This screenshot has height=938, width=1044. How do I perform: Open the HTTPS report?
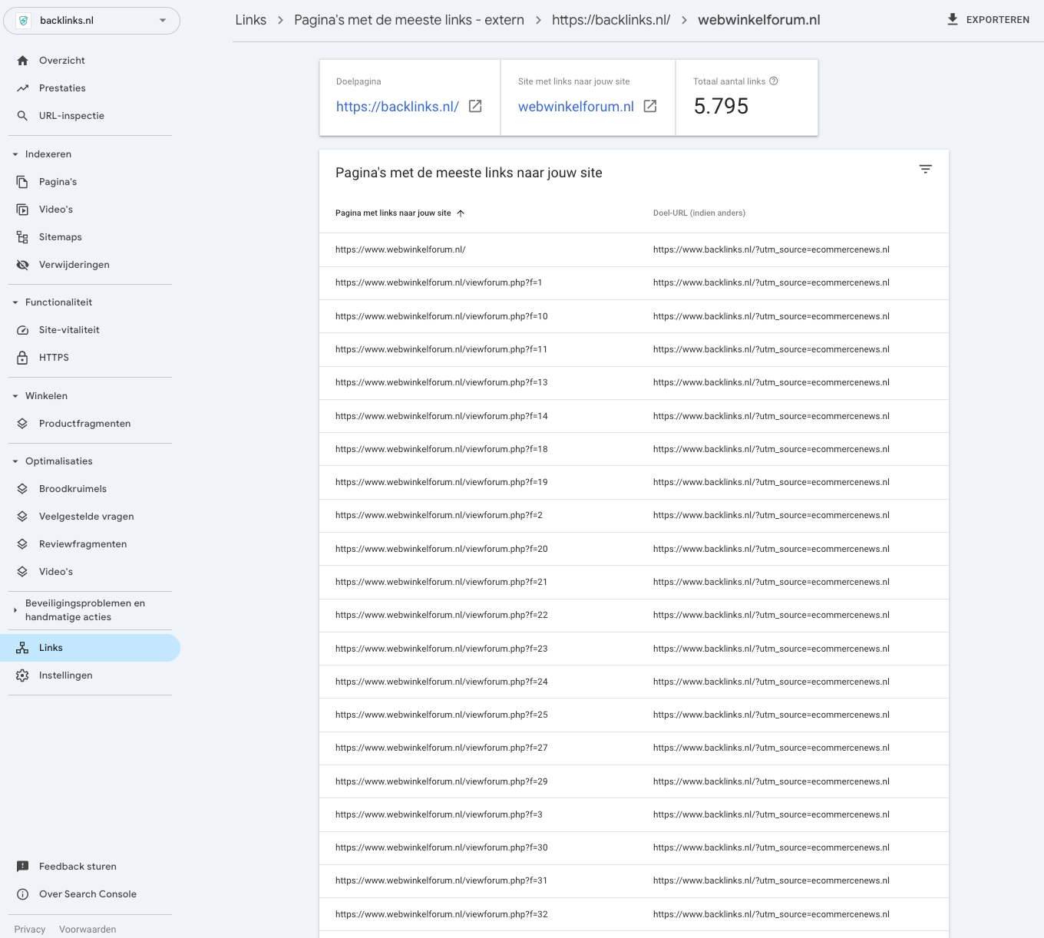[53, 357]
